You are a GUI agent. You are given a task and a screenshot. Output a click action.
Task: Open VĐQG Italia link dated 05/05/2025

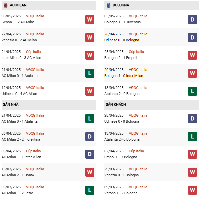click(x=138, y=16)
